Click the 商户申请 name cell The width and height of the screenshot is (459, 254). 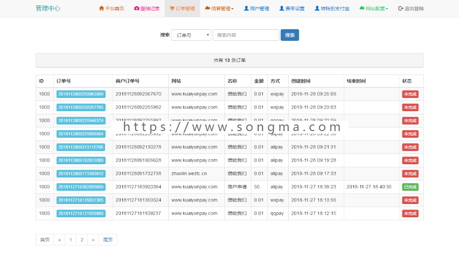tap(237, 187)
